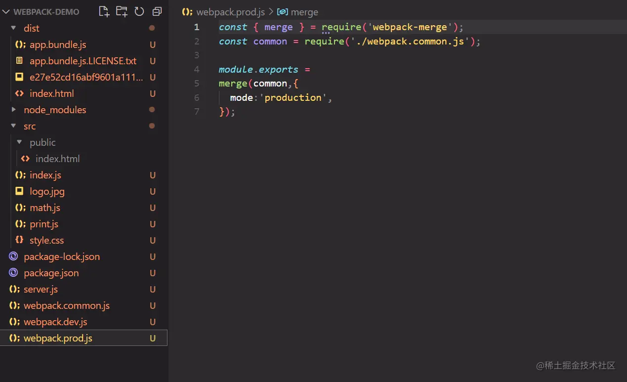
Task: Click the JS file icon beside server.js
Action: (14, 289)
